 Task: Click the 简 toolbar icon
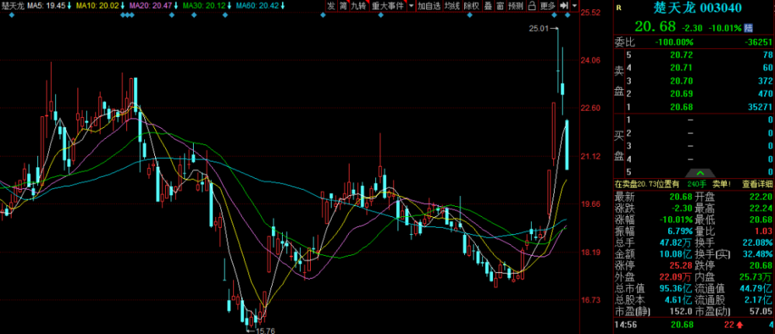343,5
